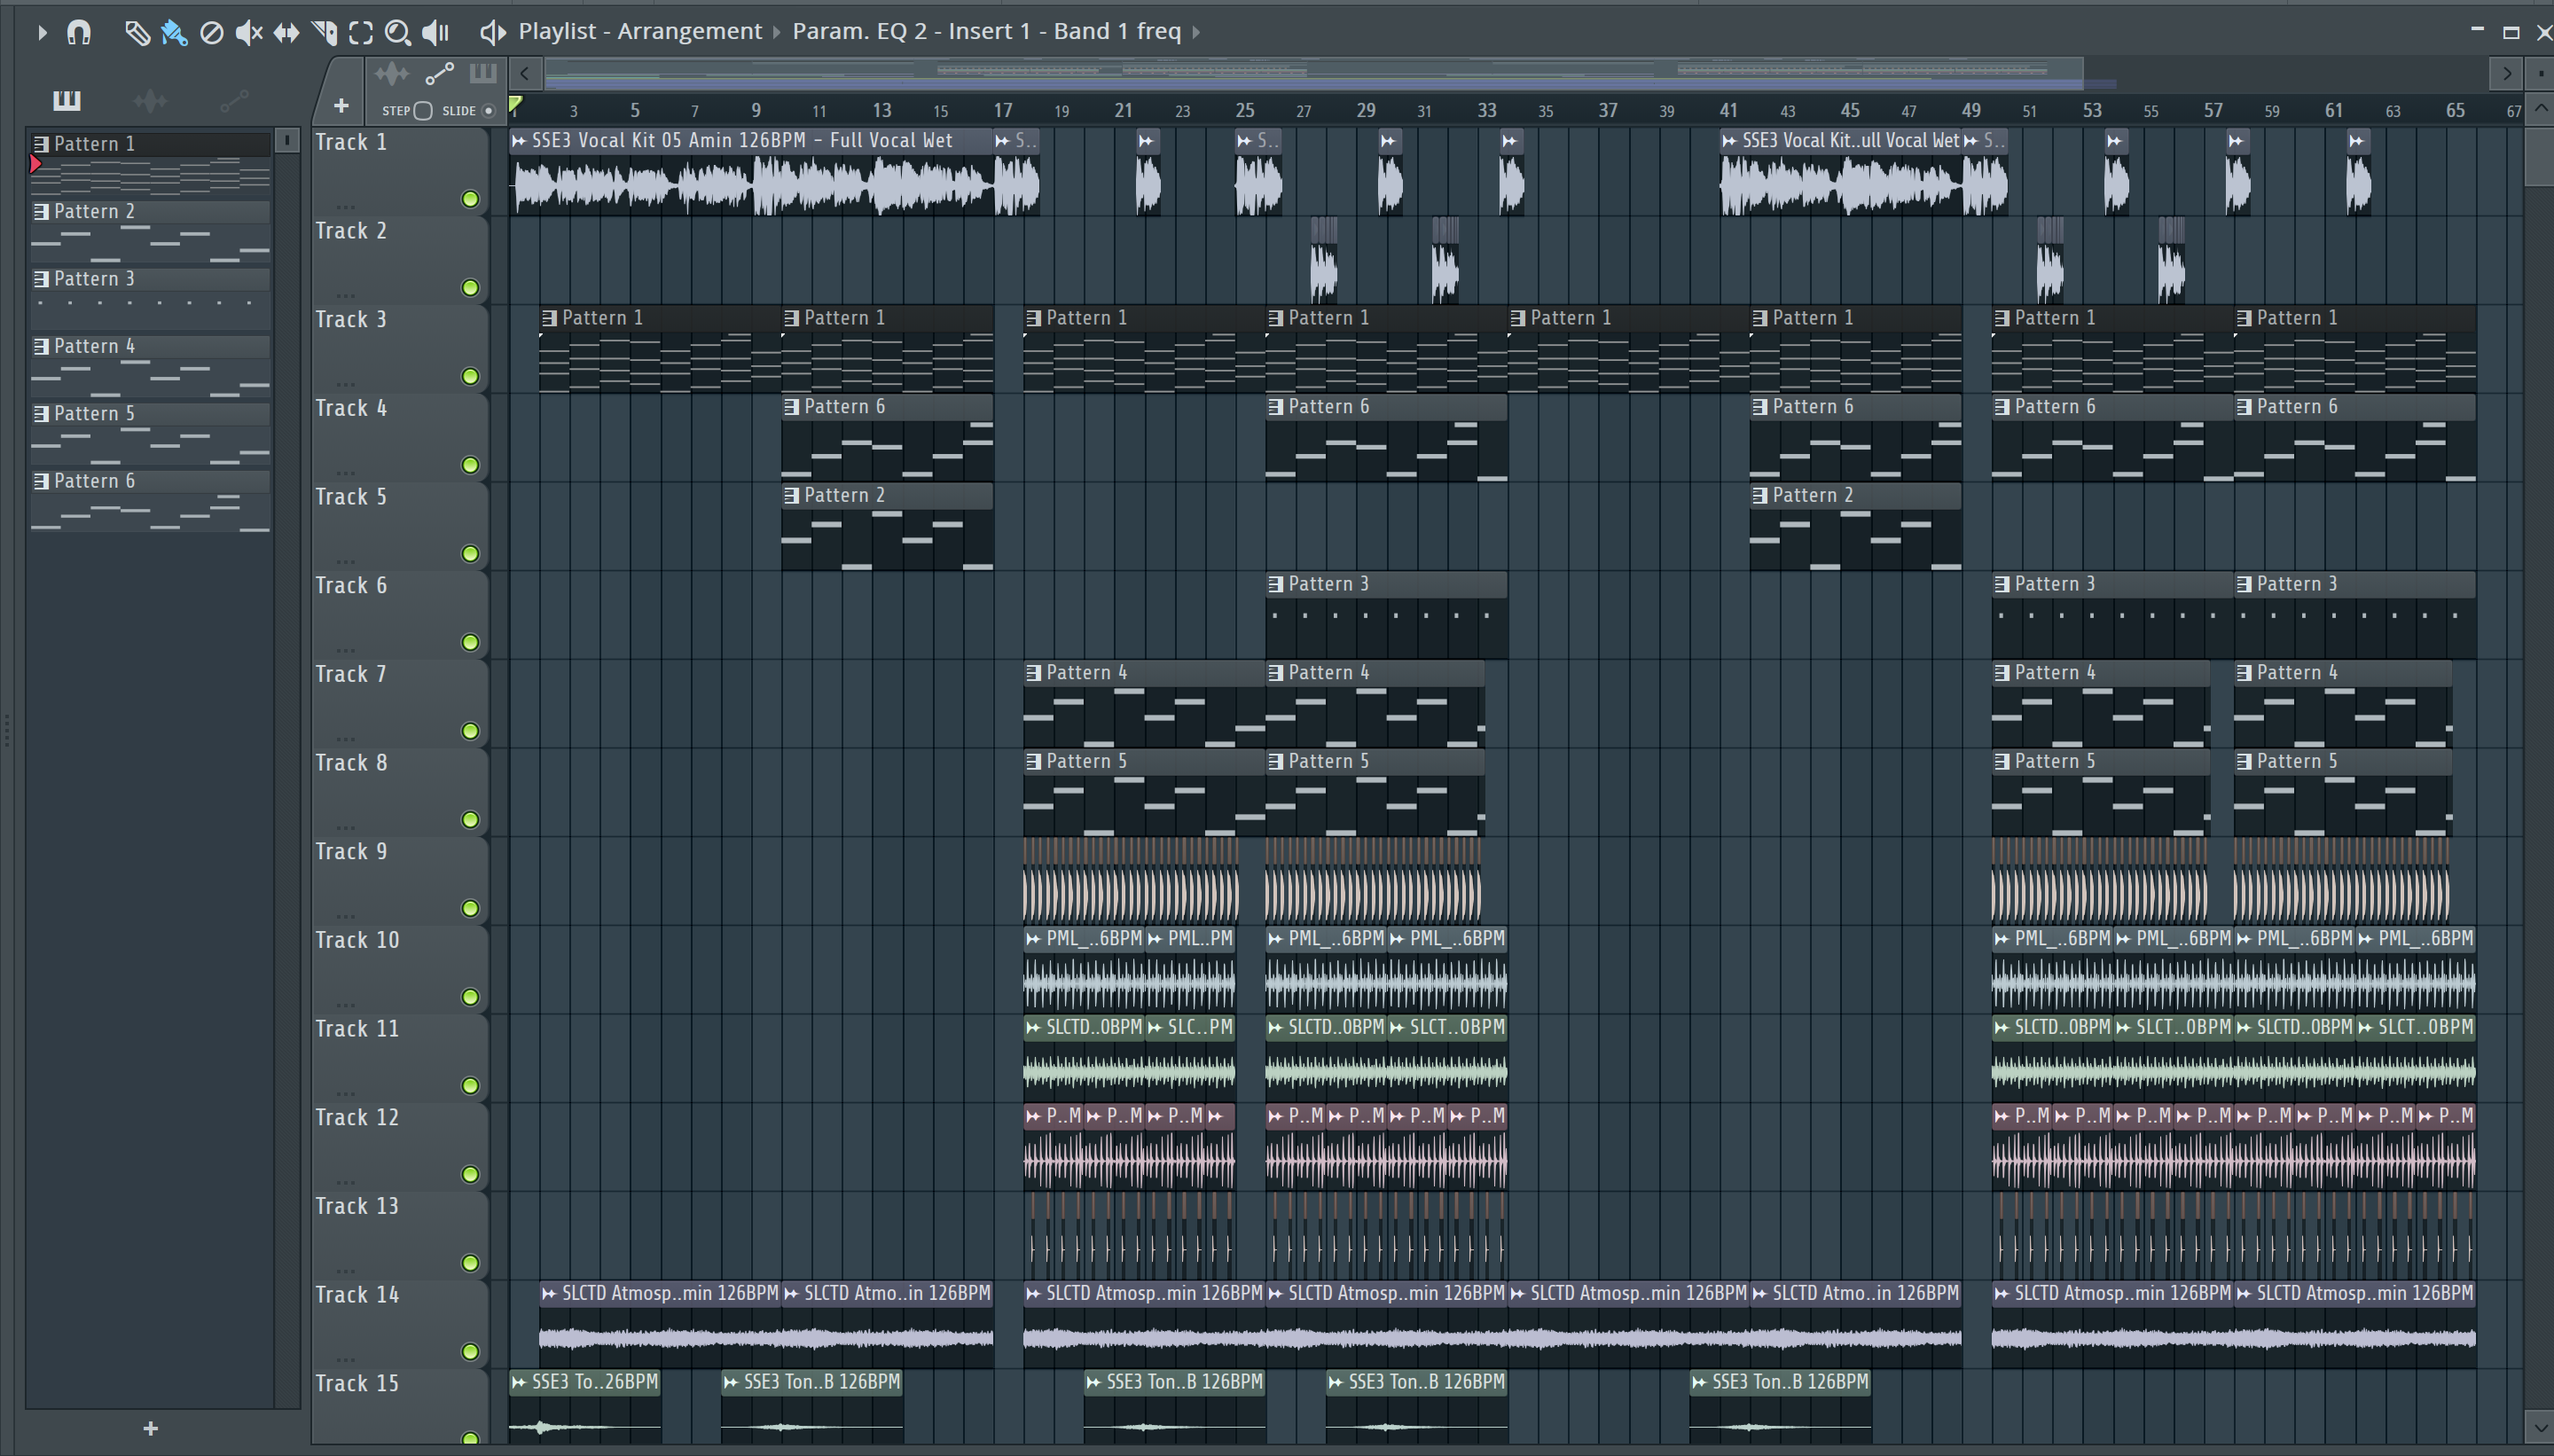Mute Track 5 with its green LED

[470, 554]
